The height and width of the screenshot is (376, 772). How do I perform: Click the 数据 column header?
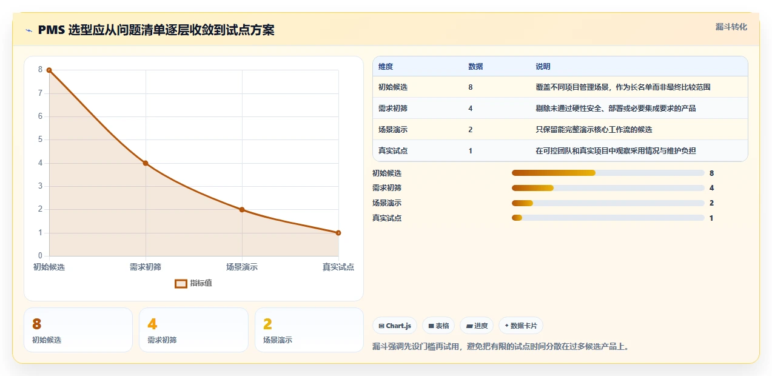[x=475, y=67]
